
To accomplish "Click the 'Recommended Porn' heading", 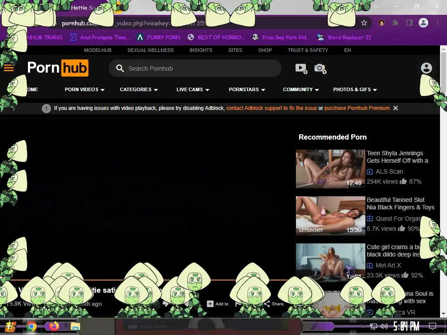I will (x=332, y=137).
